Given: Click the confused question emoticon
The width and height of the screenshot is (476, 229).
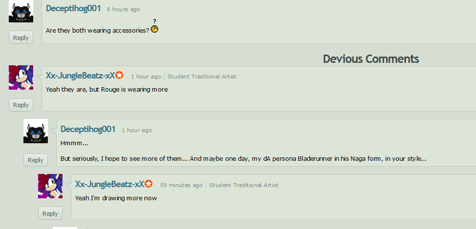Looking at the screenshot, I should pyautogui.click(x=155, y=27).
